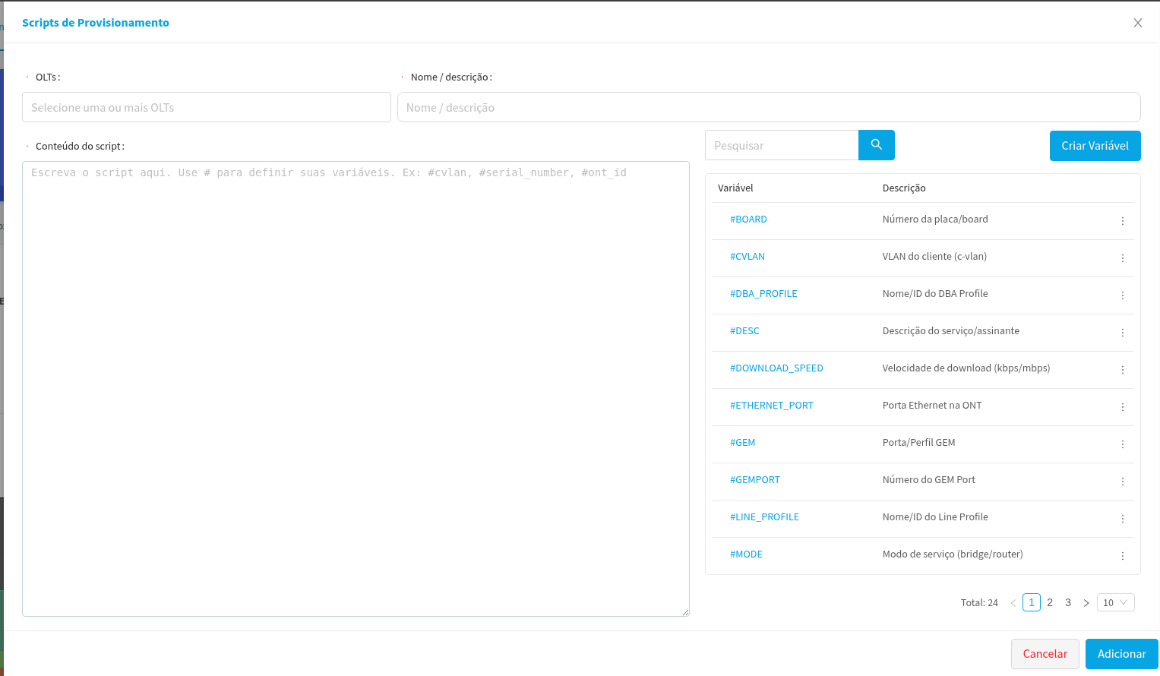The height and width of the screenshot is (676, 1160).
Task: Open the OLTs selection dropdown
Action: click(x=206, y=107)
